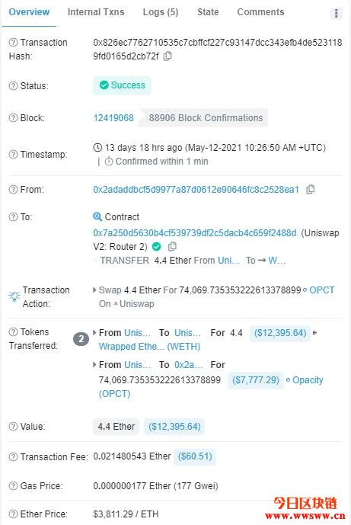Expand the Swap 4.4 Ether action arrow
Screen dimensions: 351x525
pyautogui.click(x=94, y=290)
